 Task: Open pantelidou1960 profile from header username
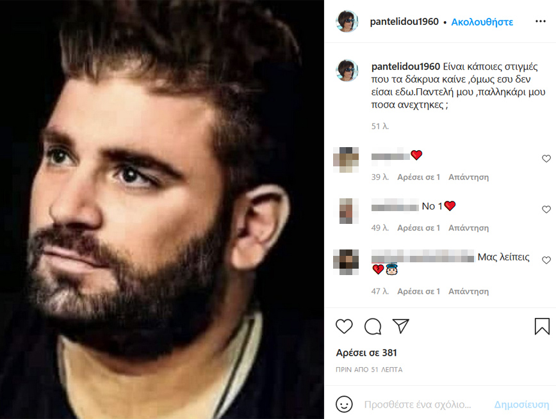pyautogui.click(x=404, y=22)
